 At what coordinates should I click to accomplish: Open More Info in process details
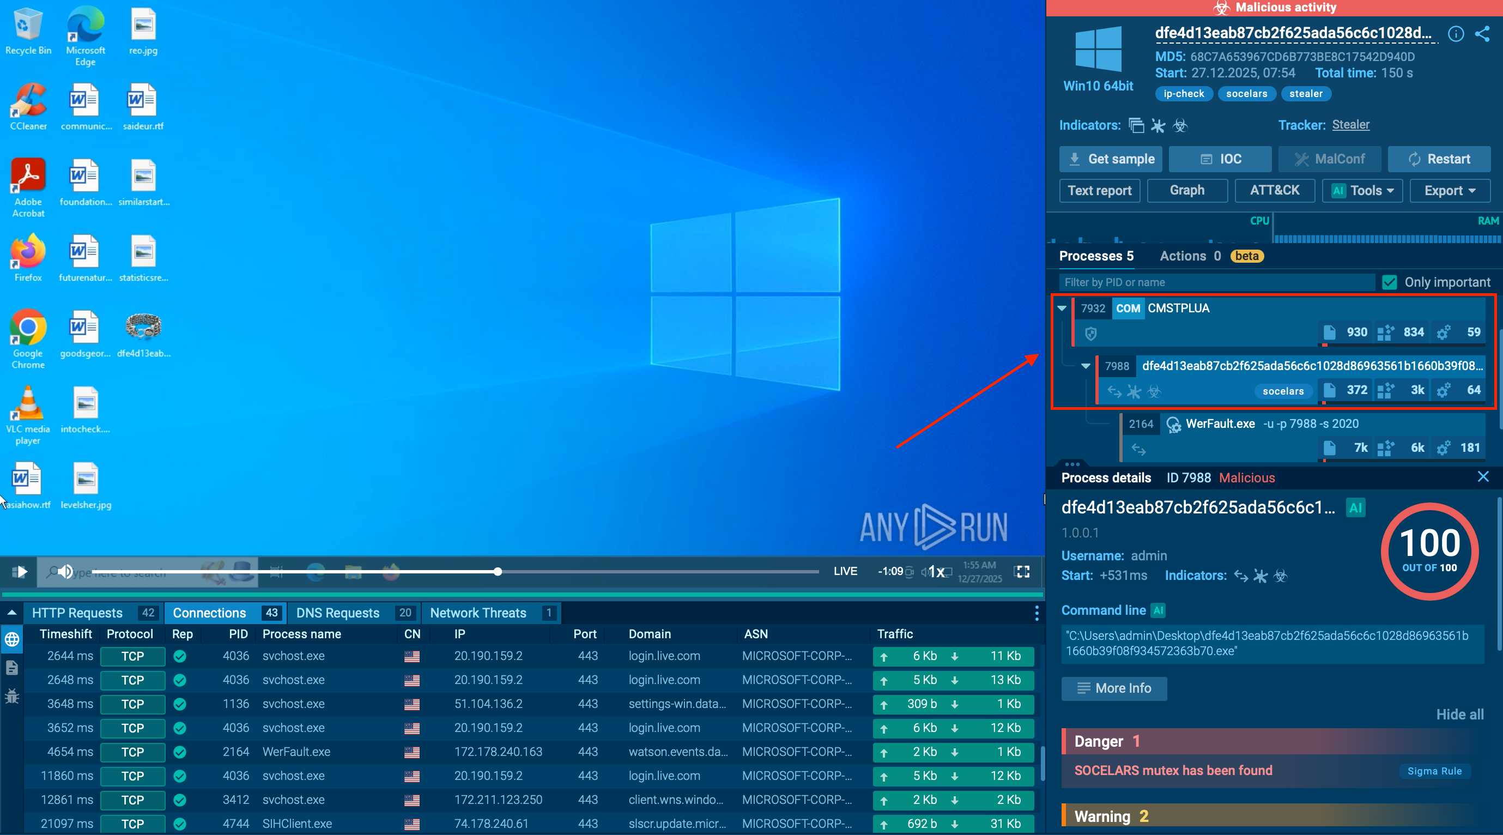point(1114,688)
